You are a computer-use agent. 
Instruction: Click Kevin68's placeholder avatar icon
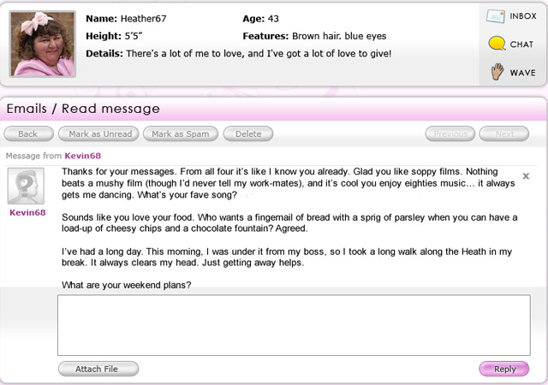click(x=27, y=185)
